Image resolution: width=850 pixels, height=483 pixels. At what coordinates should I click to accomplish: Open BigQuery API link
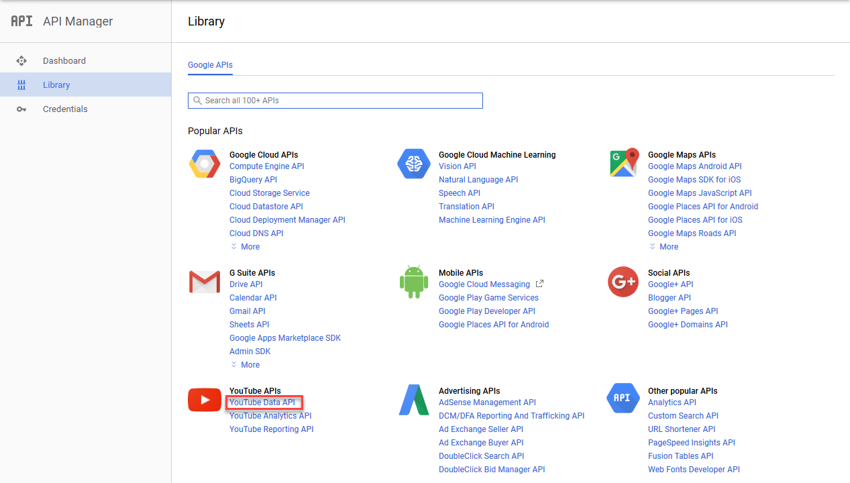[x=253, y=180]
